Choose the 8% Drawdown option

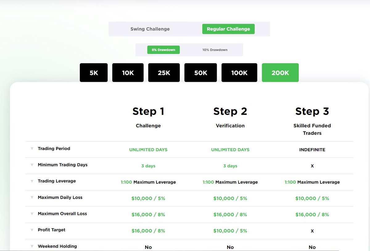click(163, 50)
